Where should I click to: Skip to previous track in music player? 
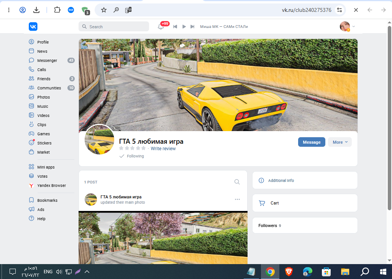coord(175,26)
